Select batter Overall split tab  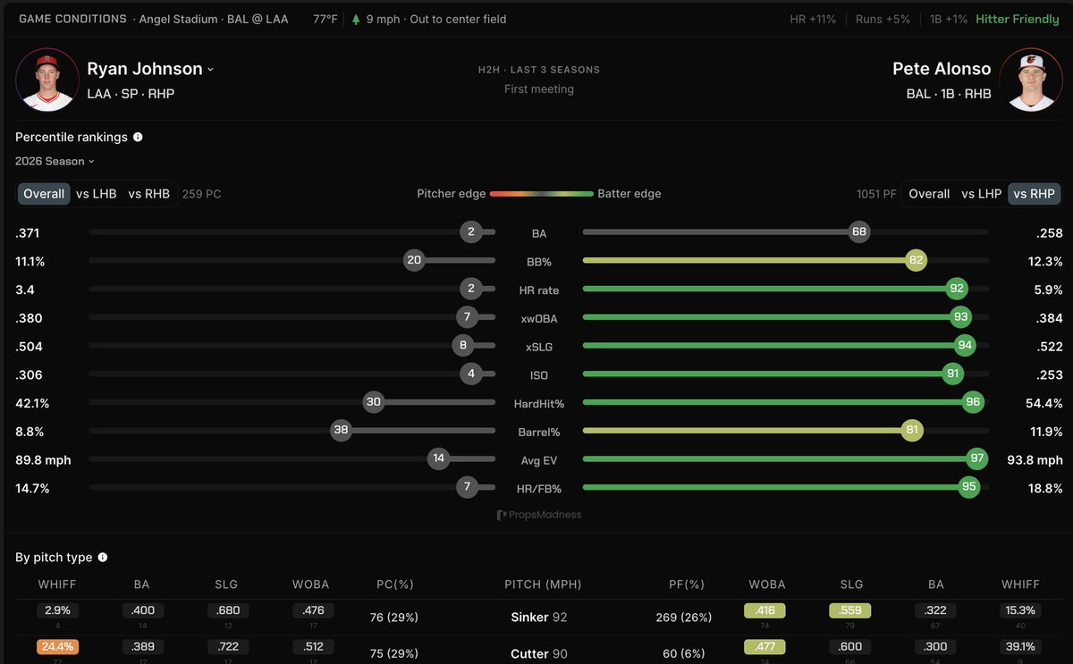point(929,194)
